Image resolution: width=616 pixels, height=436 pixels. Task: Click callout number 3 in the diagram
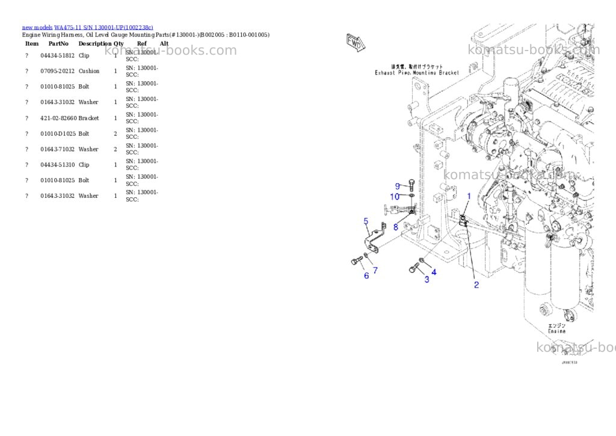(427, 279)
